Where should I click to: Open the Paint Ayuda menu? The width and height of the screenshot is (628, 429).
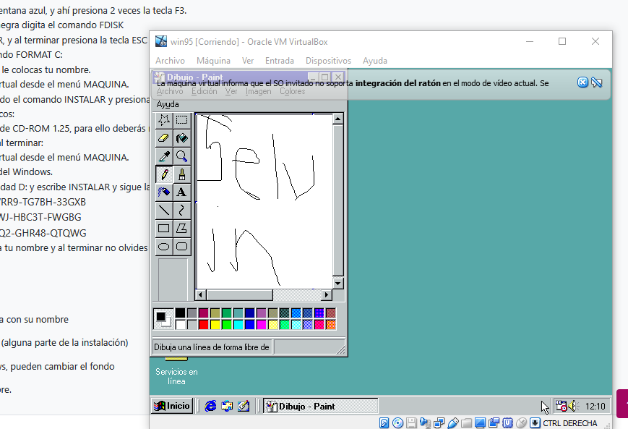tap(168, 104)
